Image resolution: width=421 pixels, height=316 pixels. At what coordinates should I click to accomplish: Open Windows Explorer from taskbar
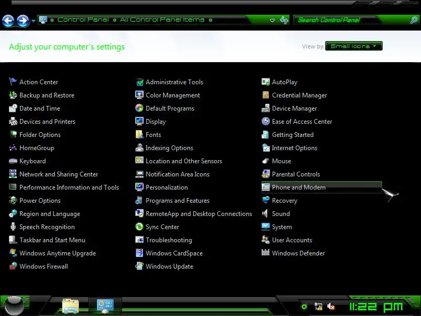point(71,306)
